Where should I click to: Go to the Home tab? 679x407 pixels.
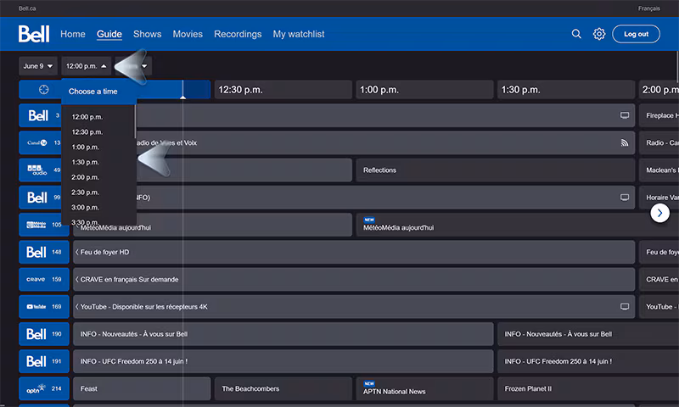[73, 34]
